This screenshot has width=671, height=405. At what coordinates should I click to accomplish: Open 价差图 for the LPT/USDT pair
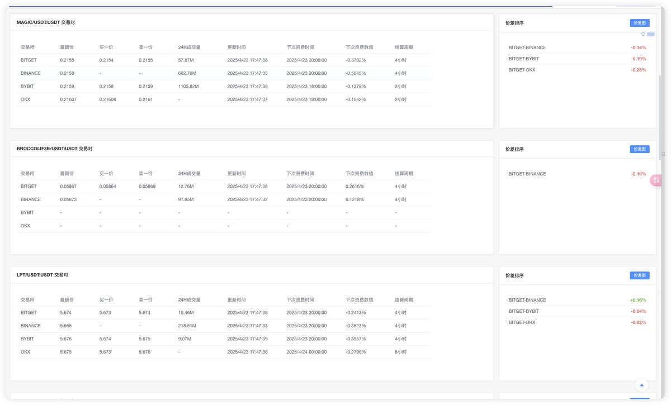pos(639,275)
